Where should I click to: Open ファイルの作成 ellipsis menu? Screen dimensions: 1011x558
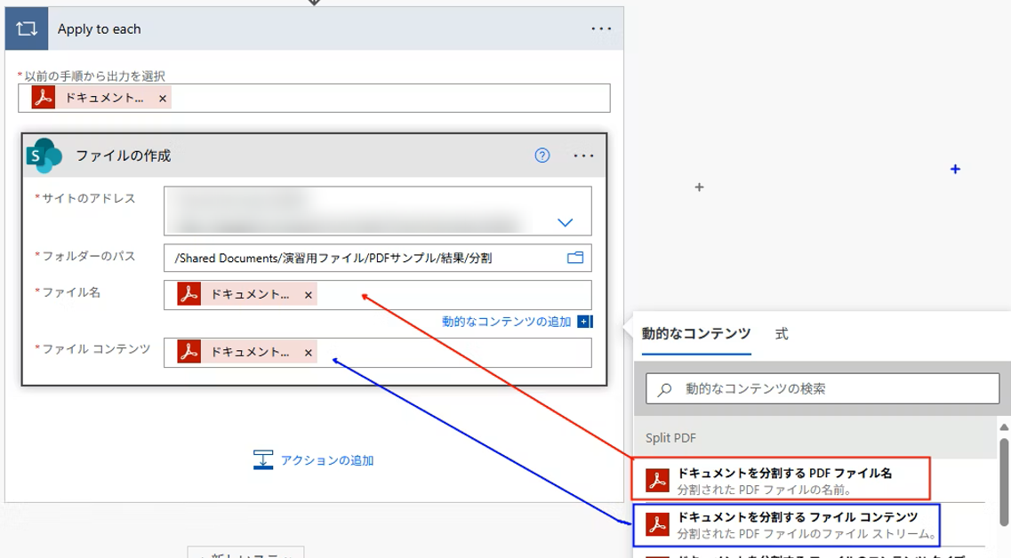(x=583, y=155)
